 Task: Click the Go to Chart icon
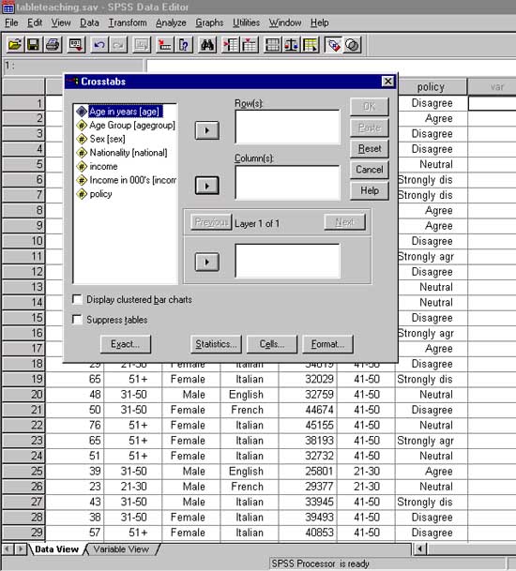coord(142,45)
